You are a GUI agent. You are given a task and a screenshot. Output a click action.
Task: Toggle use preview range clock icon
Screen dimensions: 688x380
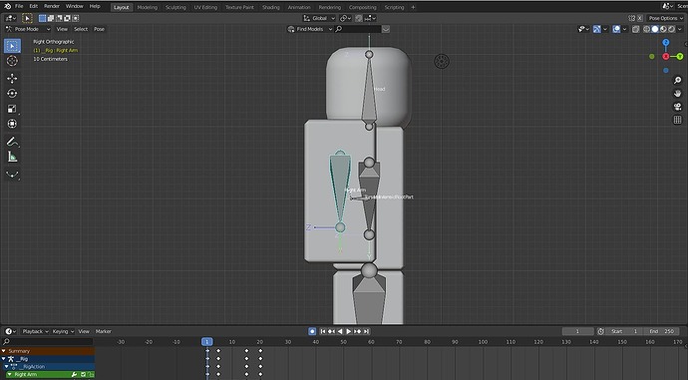coord(600,331)
